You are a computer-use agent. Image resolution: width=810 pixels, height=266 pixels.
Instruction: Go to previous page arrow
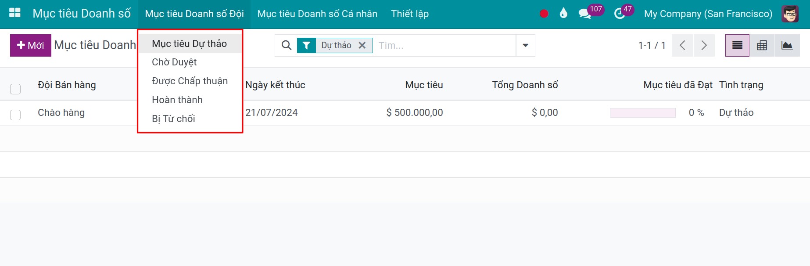click(x=682, y=45)
